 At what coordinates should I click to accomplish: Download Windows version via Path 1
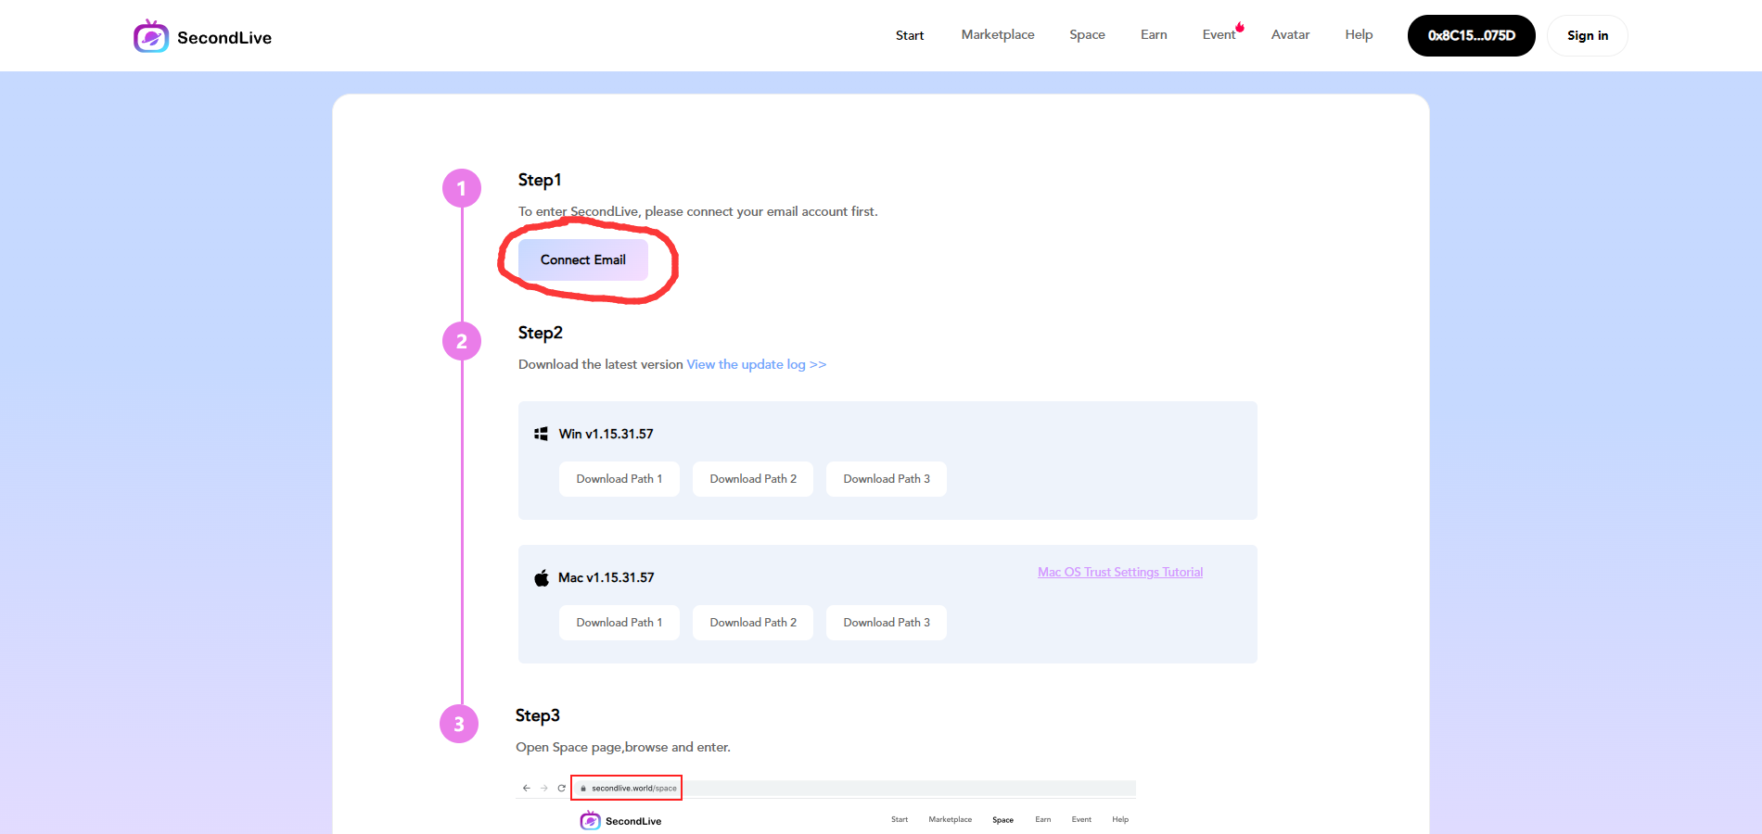pos(619,479)
